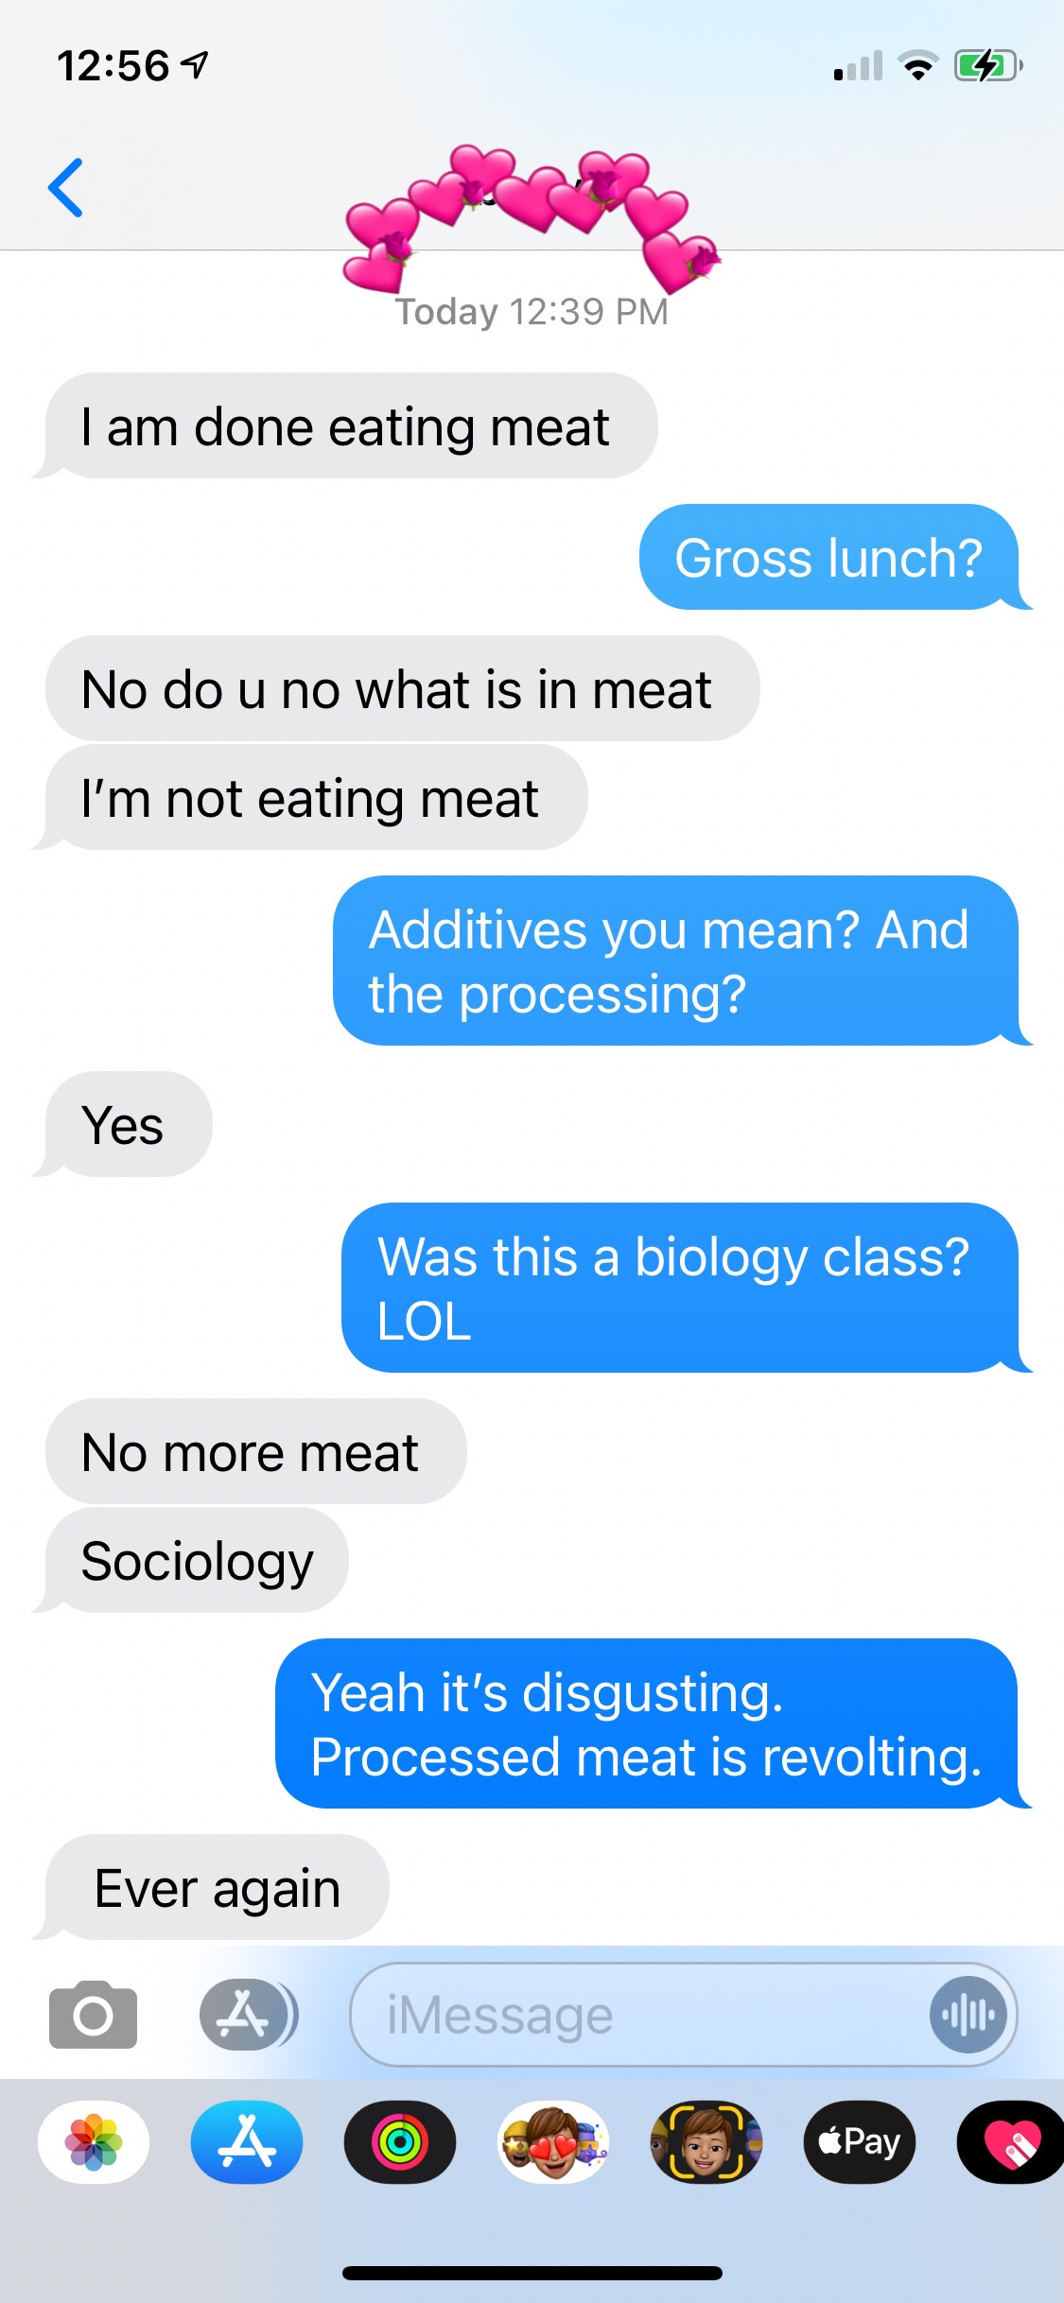Open the Memoji stickers with heart eyes
1064x2303 pixels.
point(553,2141)
